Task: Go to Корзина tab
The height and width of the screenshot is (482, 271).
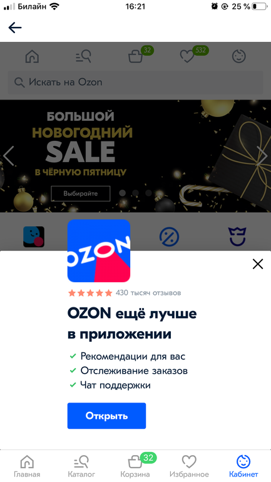Action: point(135,466)
